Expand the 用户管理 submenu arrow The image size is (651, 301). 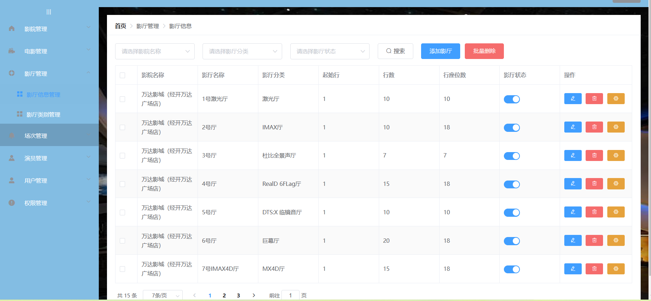pos(88,179)
